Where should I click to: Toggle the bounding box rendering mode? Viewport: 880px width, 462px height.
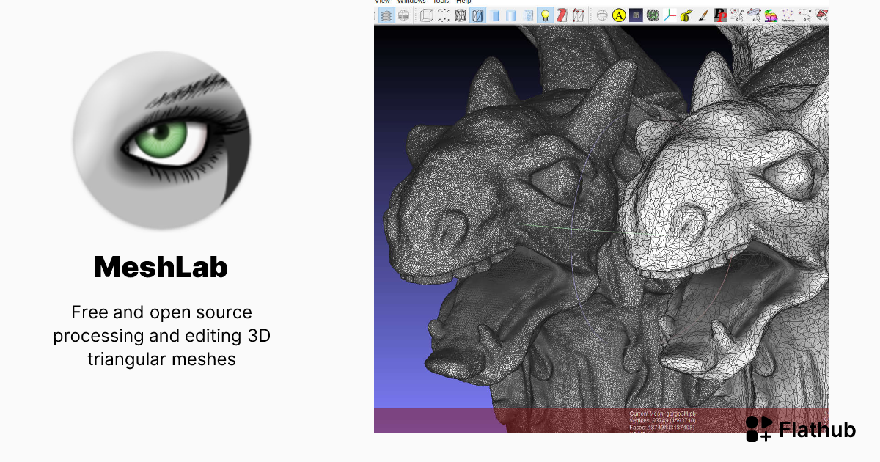426,15
